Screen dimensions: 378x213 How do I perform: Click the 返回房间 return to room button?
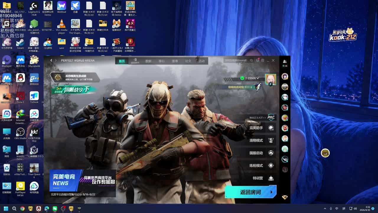(x=250, y=192)
